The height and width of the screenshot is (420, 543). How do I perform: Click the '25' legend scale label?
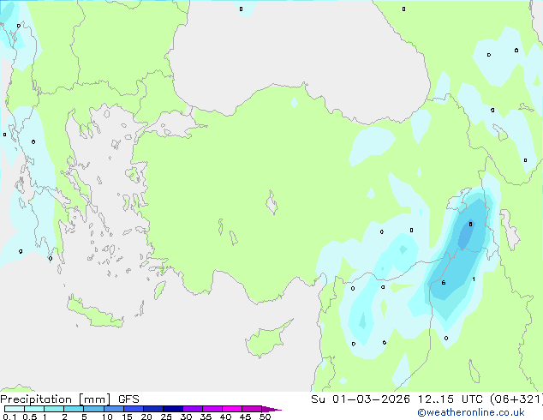[x=166, y=417]
